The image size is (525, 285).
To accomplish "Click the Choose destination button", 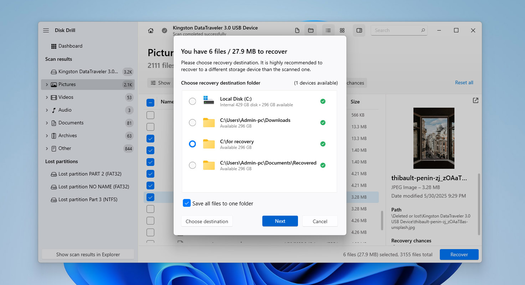I will [207, 221].
